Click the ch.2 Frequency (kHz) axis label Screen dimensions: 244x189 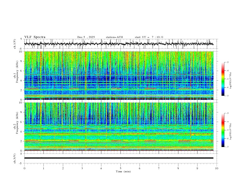(x=16, y=126)
